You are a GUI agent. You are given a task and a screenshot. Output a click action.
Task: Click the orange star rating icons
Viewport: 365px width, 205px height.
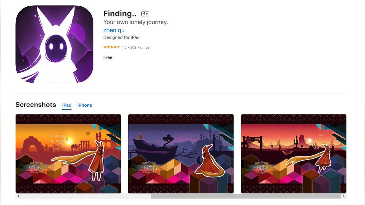pyautogui.click(x=112, y=47)
